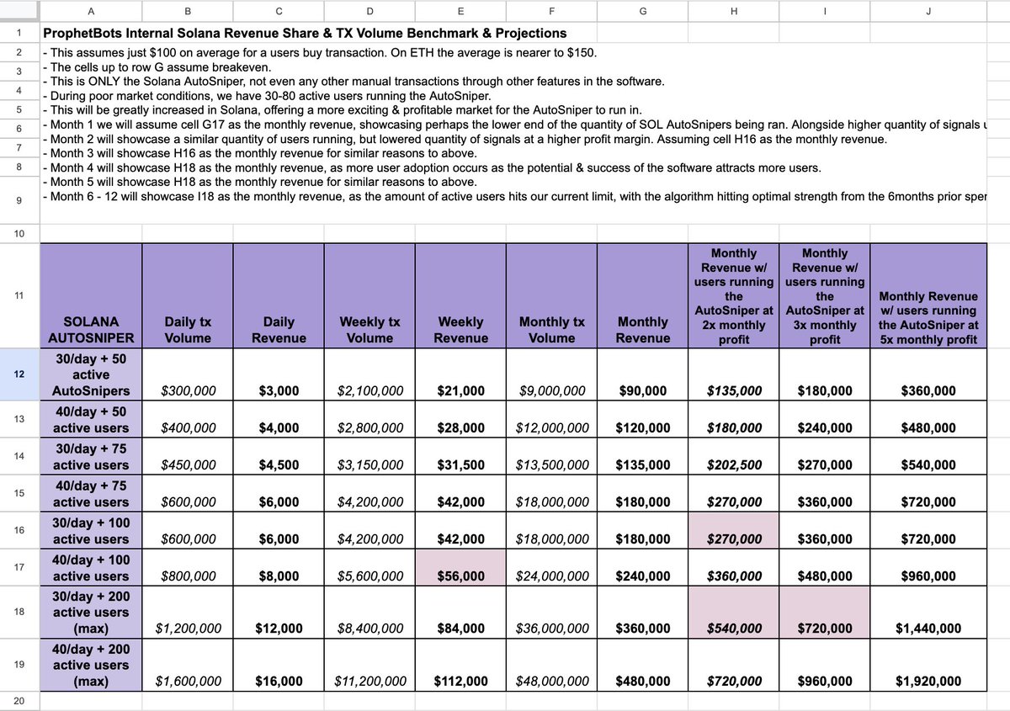Screen dimensions: 1010x711
Task: Click the $400,000 daily volume cell
Action: click(x=187, y=421)
